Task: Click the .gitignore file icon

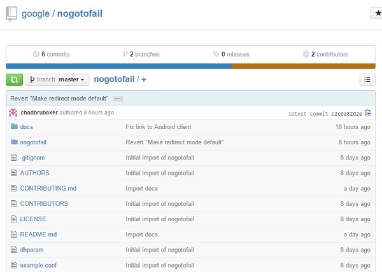Action: 14,158
